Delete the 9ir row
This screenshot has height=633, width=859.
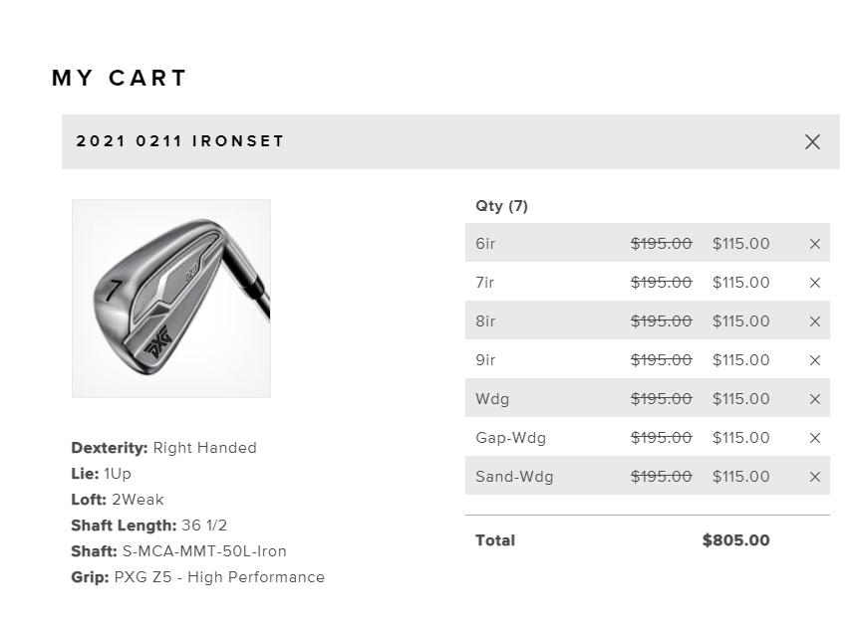(814, 360)
